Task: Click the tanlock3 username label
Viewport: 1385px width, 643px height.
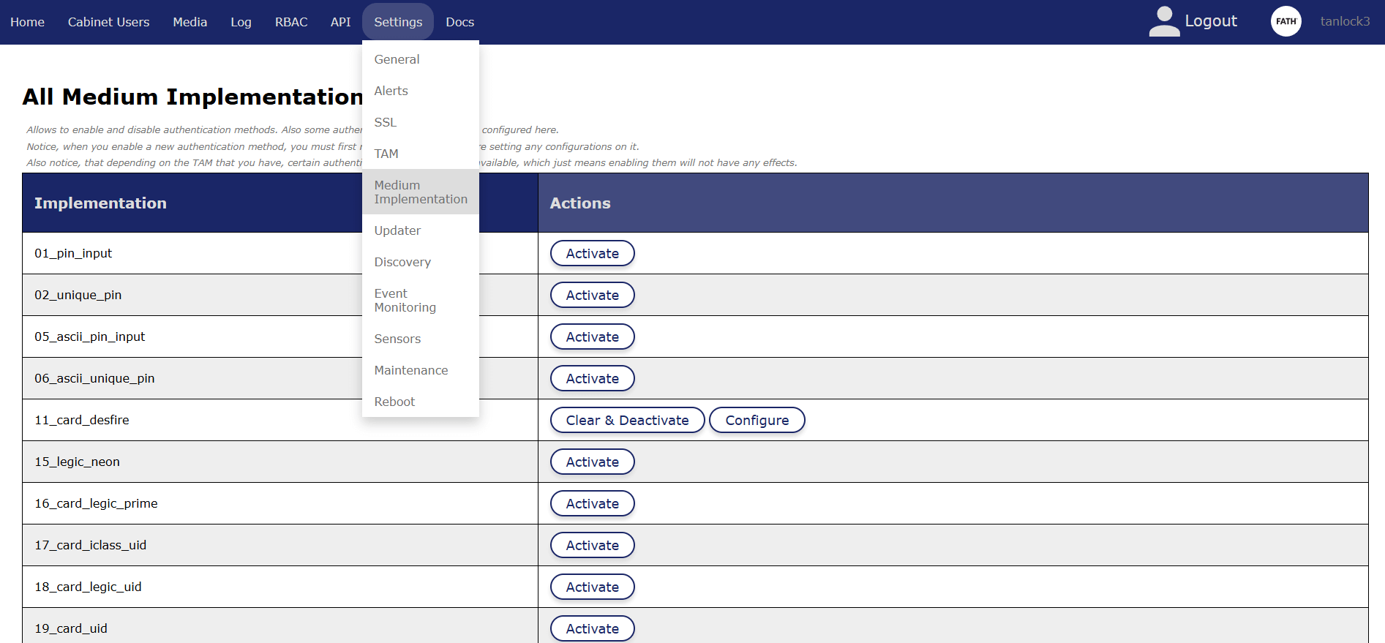Action: [x=1345, y=21]
